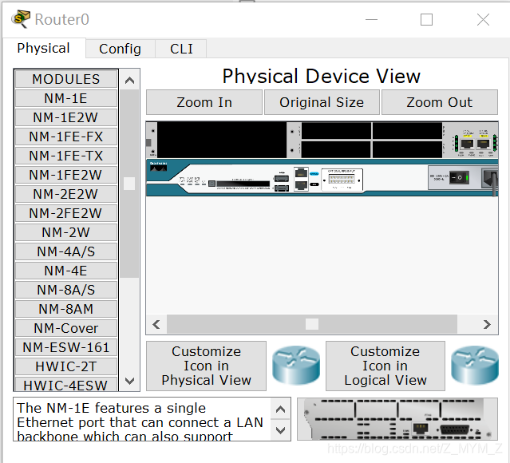Select the NM-2E2W module
This screenshot has height=463, width=510.
coord(66,194)
